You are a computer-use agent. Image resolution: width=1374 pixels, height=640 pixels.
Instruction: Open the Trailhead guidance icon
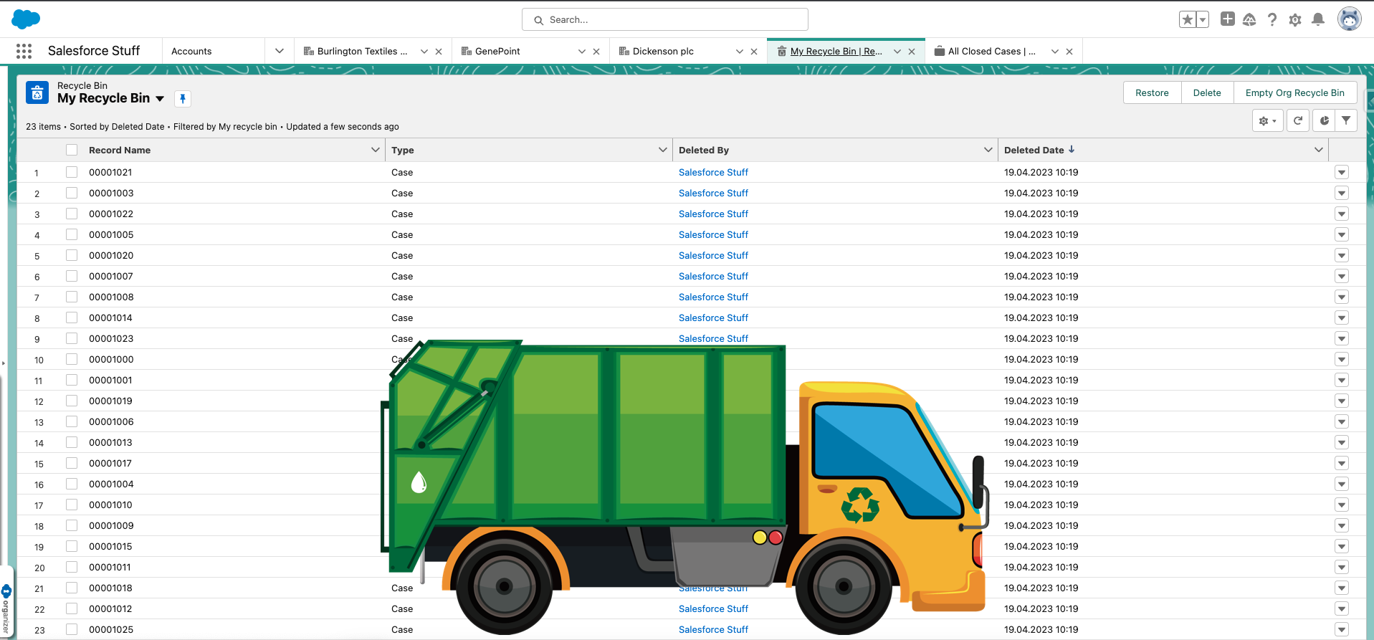click(1249, 19)
